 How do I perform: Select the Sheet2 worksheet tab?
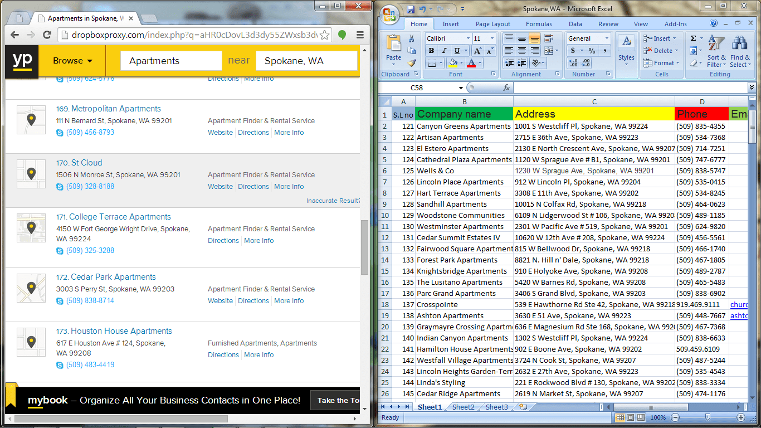463,407
